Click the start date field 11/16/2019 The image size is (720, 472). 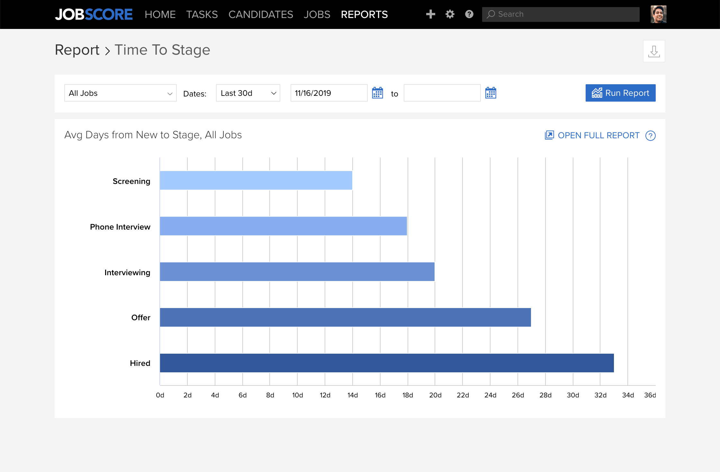tap(329, 93)
